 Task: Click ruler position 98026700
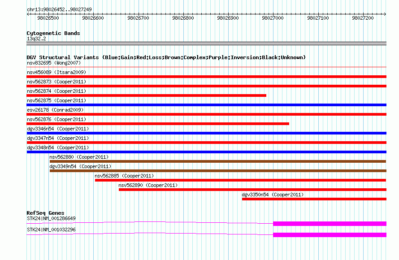(138, 18)
